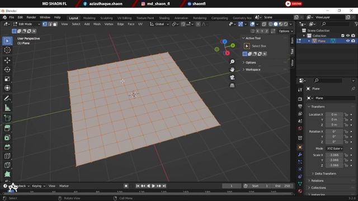This screenshot has width=358, height=201.
Task: Select the Knife tool
Action: [7, 165]
